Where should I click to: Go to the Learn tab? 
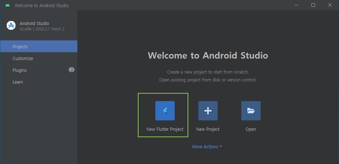tap(39, 82)
